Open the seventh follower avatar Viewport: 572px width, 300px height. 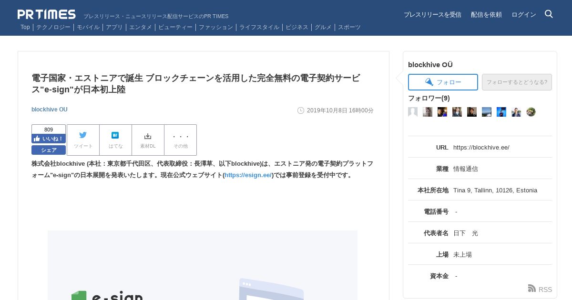[x=501, y=112]
